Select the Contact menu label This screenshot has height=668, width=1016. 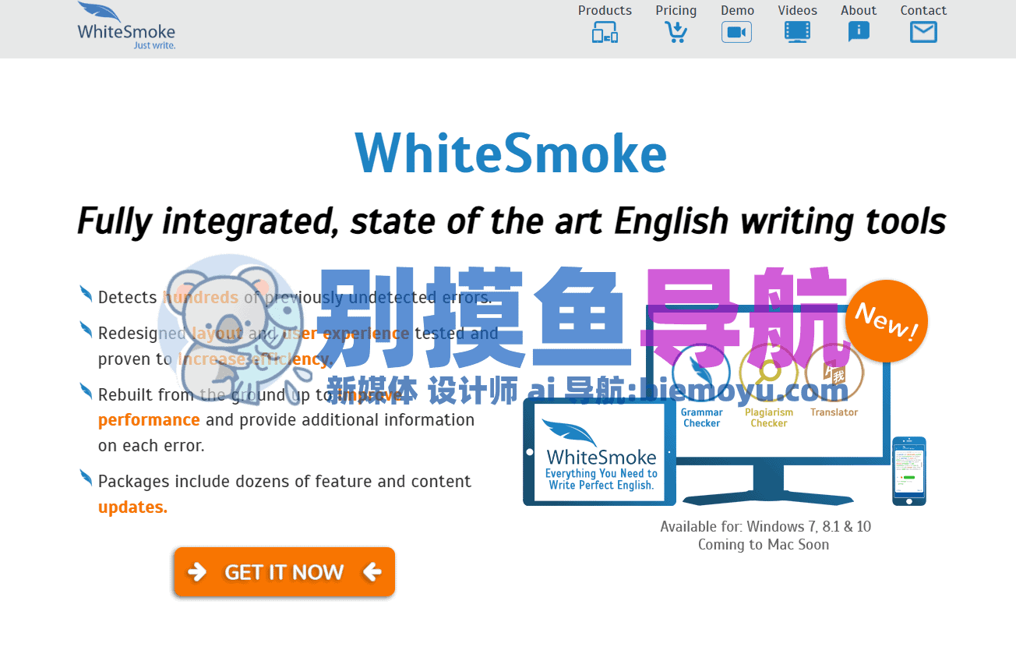(x=923, y=10)
